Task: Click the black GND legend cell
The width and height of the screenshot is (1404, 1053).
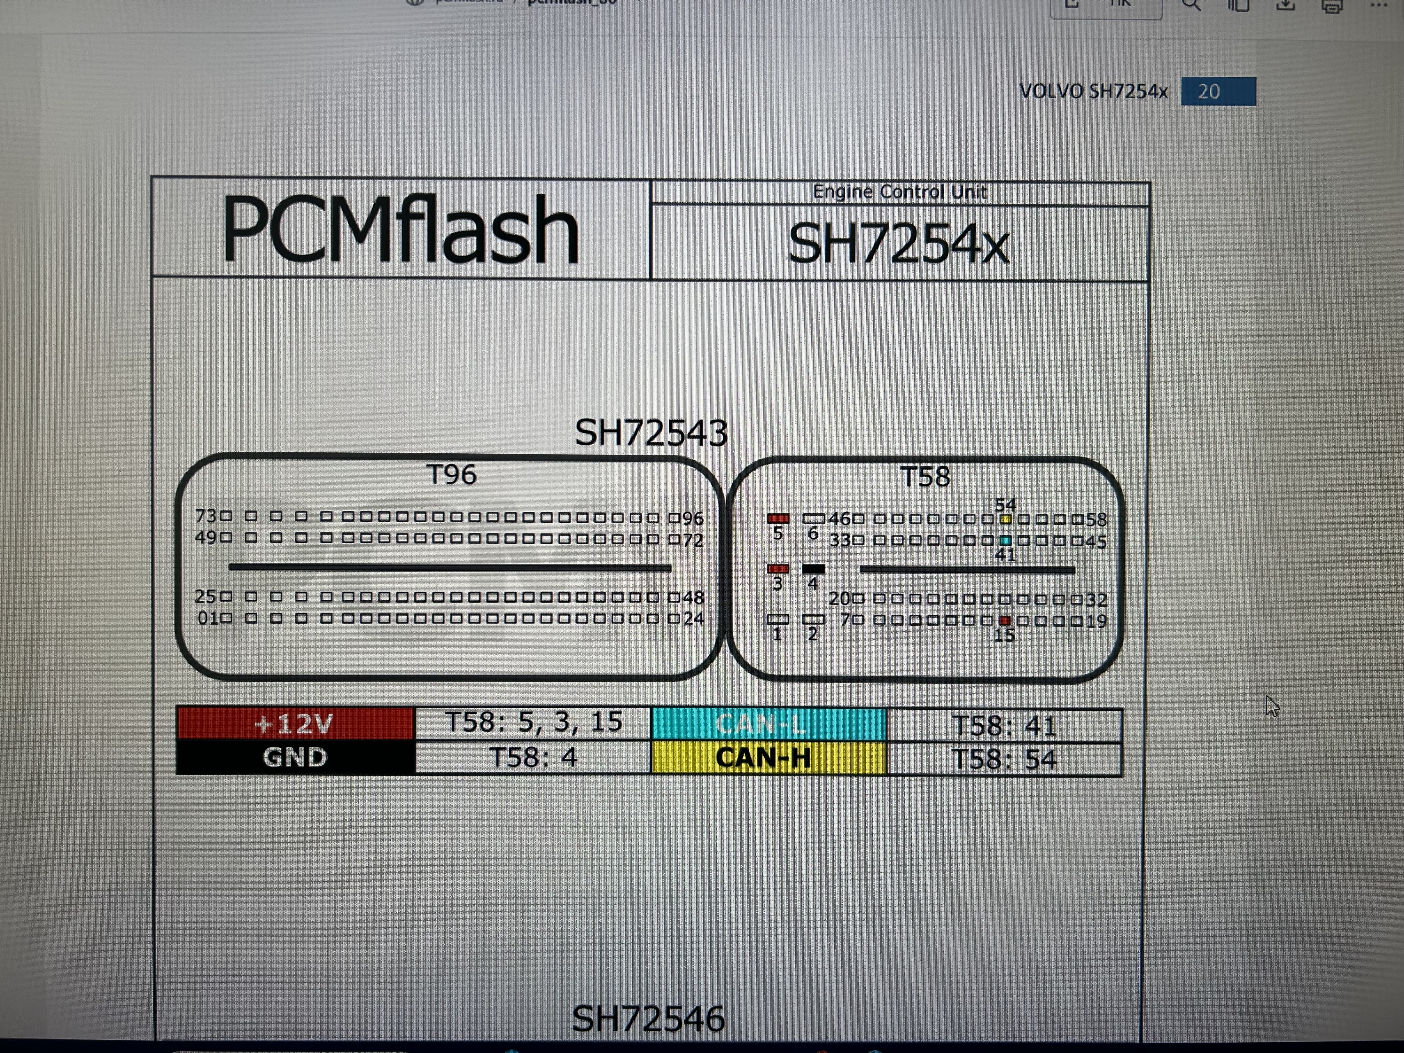Action: click(x=295, y=758)
